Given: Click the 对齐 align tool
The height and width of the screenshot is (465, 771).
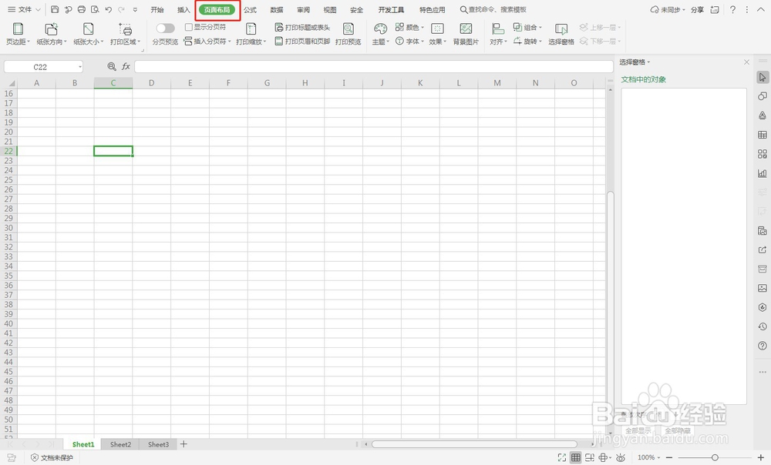Looking at the screenshot, I should point(498,34).
